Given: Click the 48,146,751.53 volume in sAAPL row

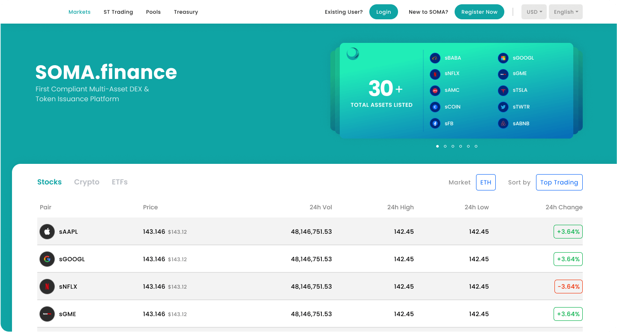Looking at the screenshot, I should point(311,232).
